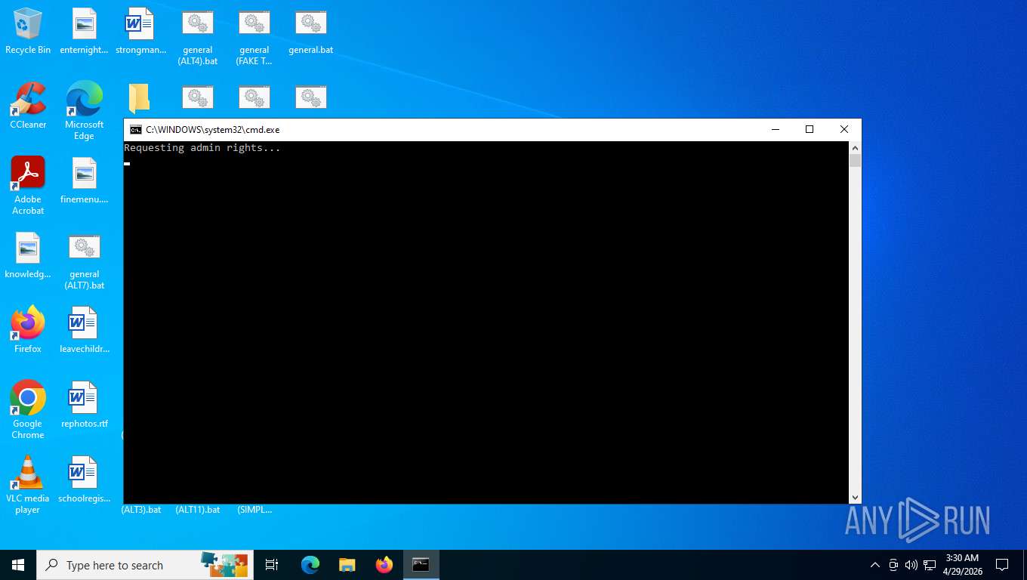Select the enternight image file on desktop
The width and height of the screenshot is (1027, 580).
pyautogui.click(x=84, y=32)
